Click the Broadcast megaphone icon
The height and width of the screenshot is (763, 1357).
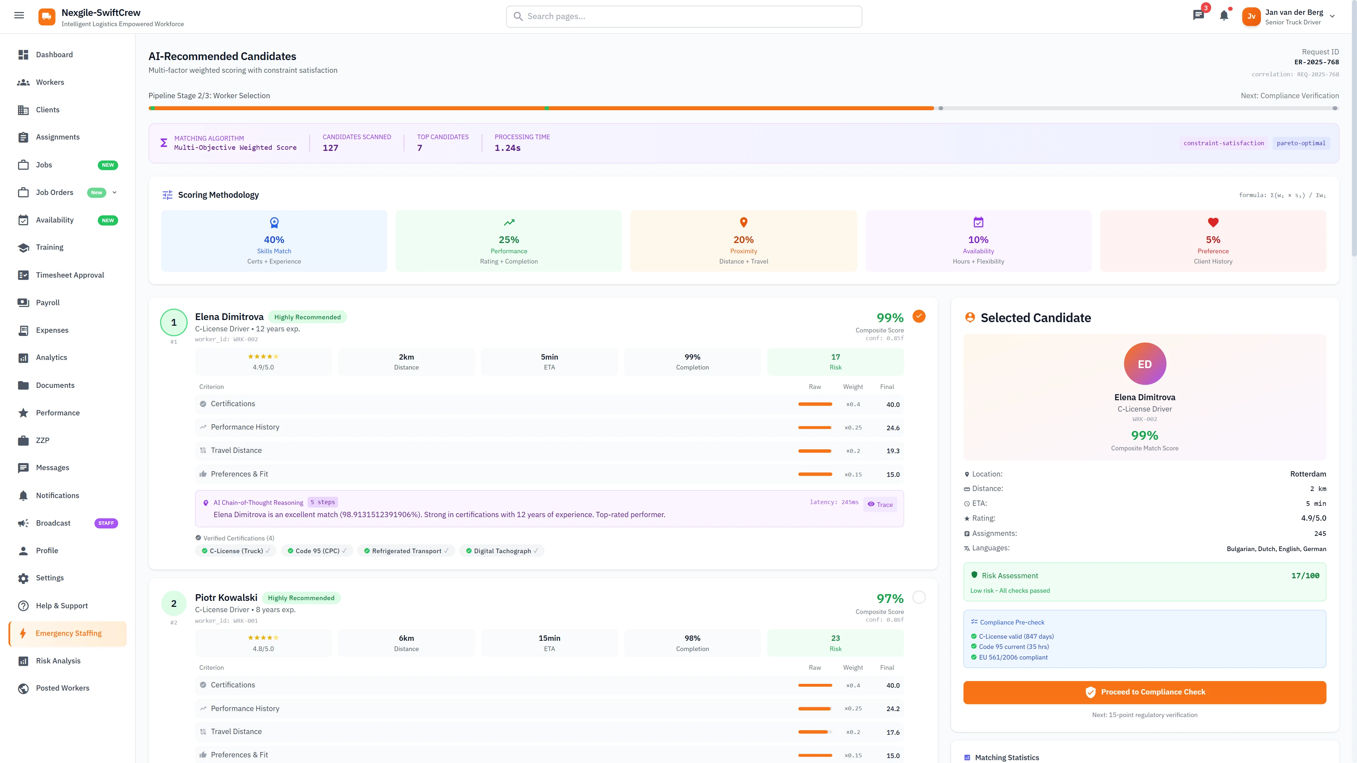tap(23, 523)
